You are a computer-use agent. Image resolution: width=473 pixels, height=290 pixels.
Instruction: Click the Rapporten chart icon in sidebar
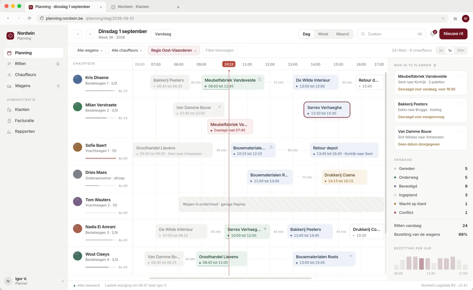pyautogui.click(x=9, y=132)
